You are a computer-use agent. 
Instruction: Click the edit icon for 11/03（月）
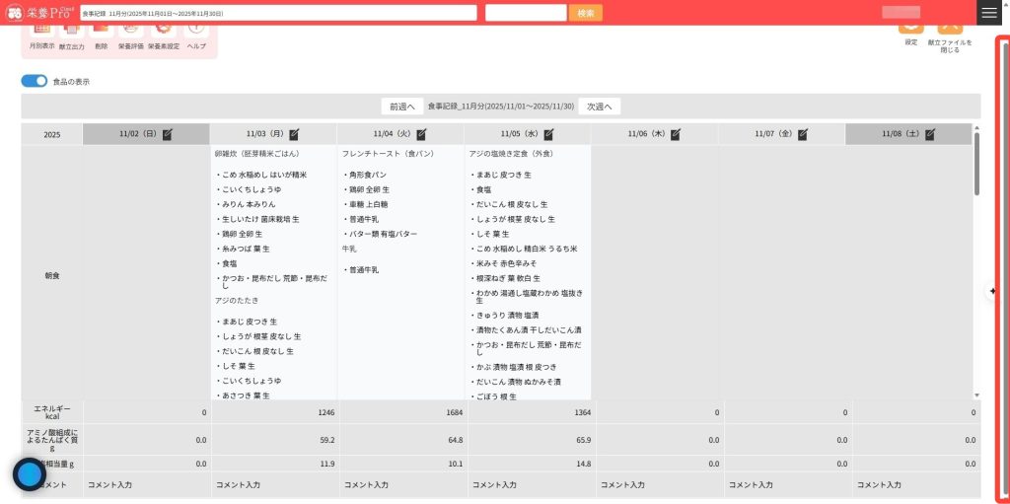(294, 134)
